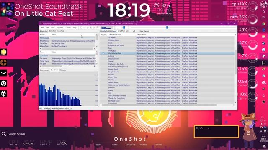
Task: Switch to the Spectrum tab
Action: [54, 70]
